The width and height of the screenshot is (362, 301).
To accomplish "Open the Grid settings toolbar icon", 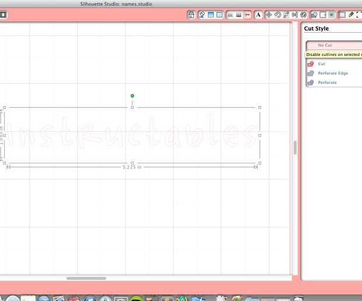I will coord(342,15).
